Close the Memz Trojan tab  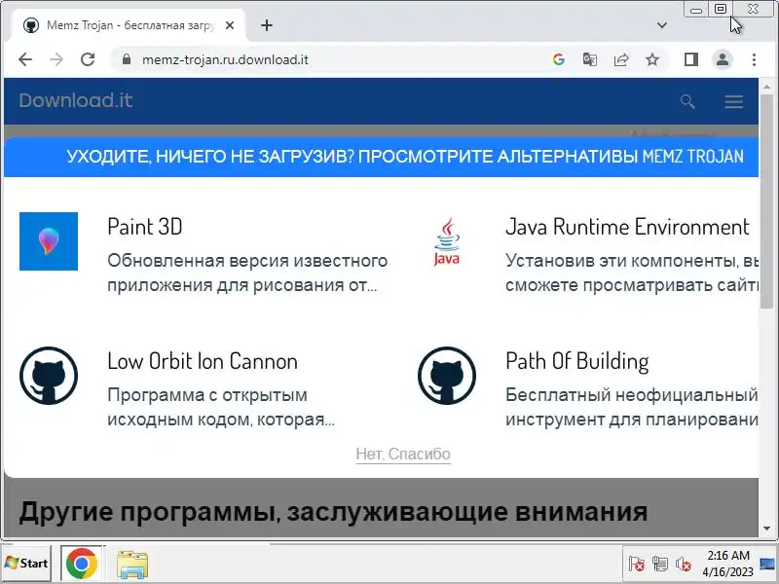(x=230, y=25)
